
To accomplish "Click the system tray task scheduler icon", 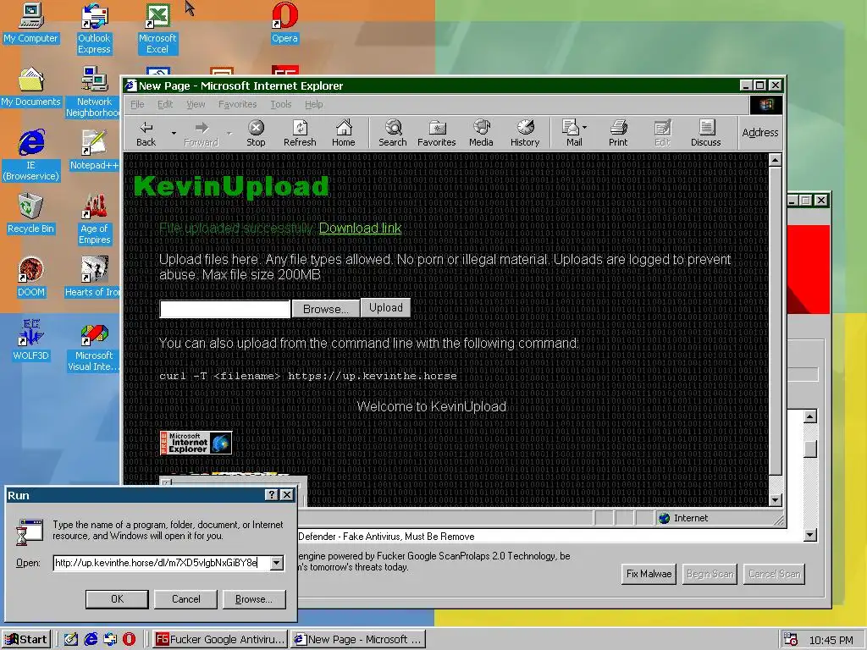I will coord(791,640).
